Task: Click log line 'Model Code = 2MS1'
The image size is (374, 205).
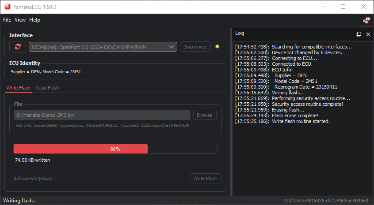Action: pyautogui.click(x=276, y=81)
